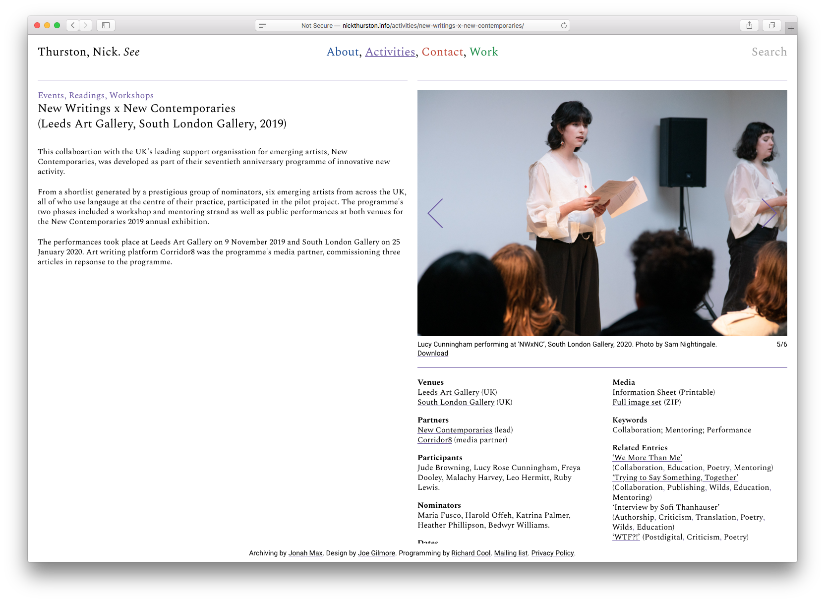Open the About menu item
This screenshot has height=602, width=825.
coord(343,52)
